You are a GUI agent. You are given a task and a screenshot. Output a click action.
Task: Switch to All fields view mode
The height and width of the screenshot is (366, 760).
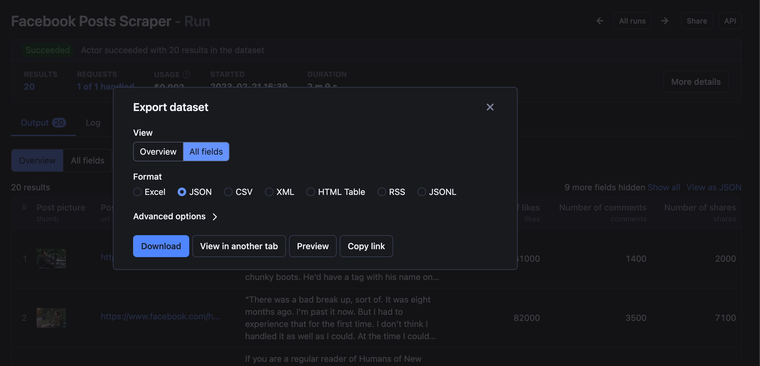205,151
